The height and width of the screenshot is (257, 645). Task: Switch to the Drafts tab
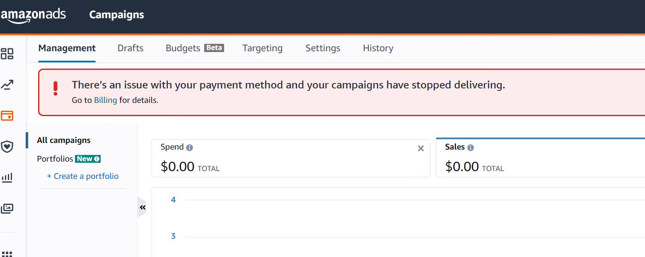tap(130, 48)
